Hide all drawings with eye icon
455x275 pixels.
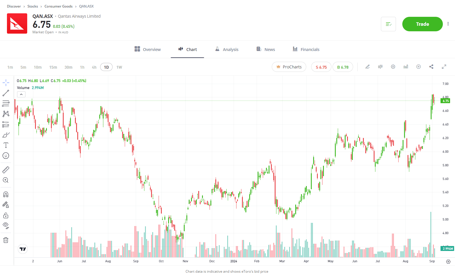coord(6,225)
